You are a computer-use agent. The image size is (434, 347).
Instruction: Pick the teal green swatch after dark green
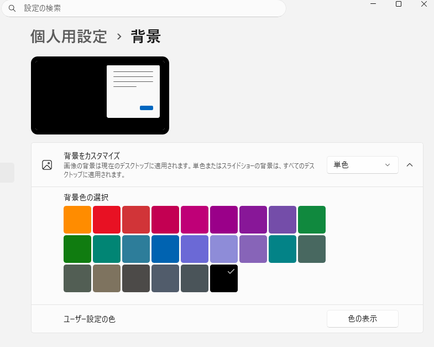tap(107, 249)
